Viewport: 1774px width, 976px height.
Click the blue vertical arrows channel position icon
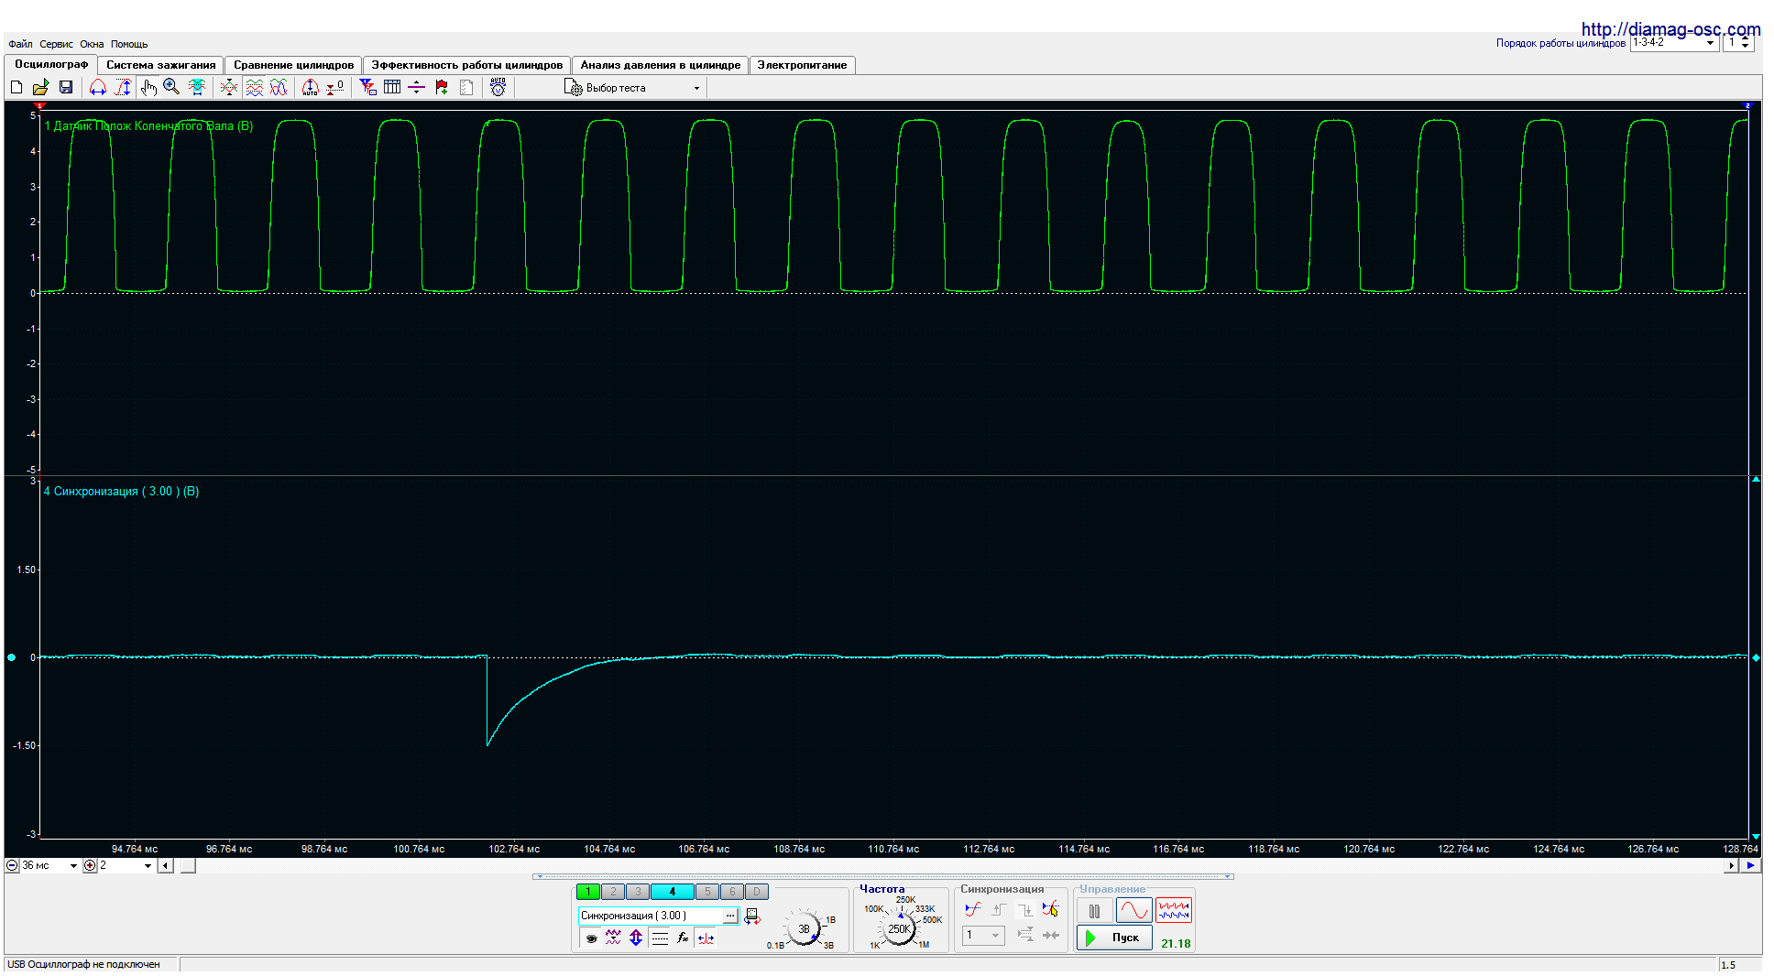pyautogui.click(x=636, y=938)
